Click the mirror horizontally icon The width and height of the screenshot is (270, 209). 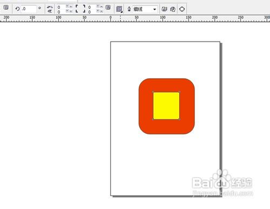(x=50, y=7)
